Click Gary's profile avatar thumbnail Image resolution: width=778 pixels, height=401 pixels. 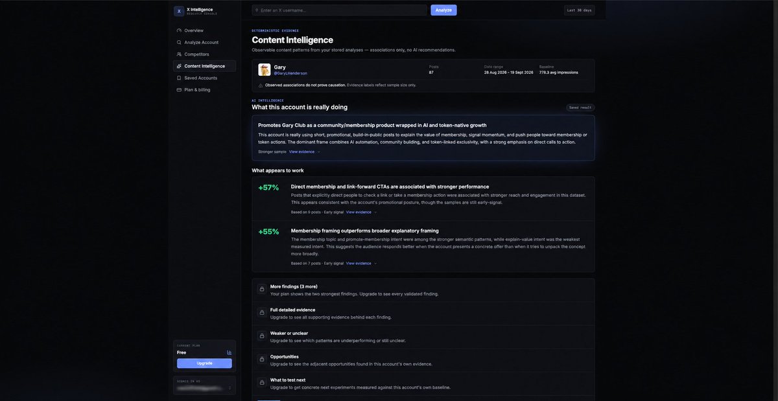pos(265,69)
